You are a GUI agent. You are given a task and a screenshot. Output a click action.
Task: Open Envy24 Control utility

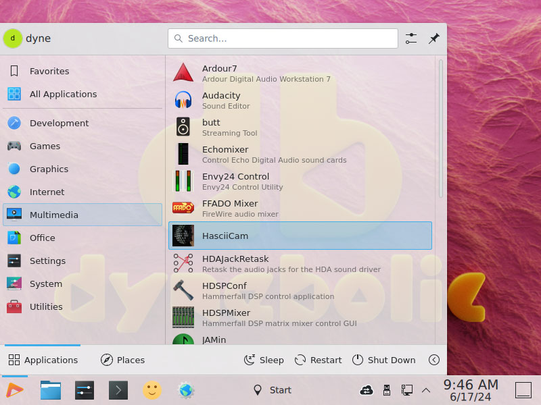[x=300, y=181]
